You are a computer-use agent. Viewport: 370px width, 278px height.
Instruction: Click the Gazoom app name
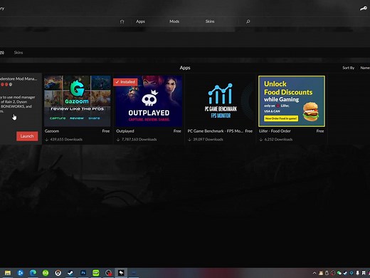[x=52, y=131]
